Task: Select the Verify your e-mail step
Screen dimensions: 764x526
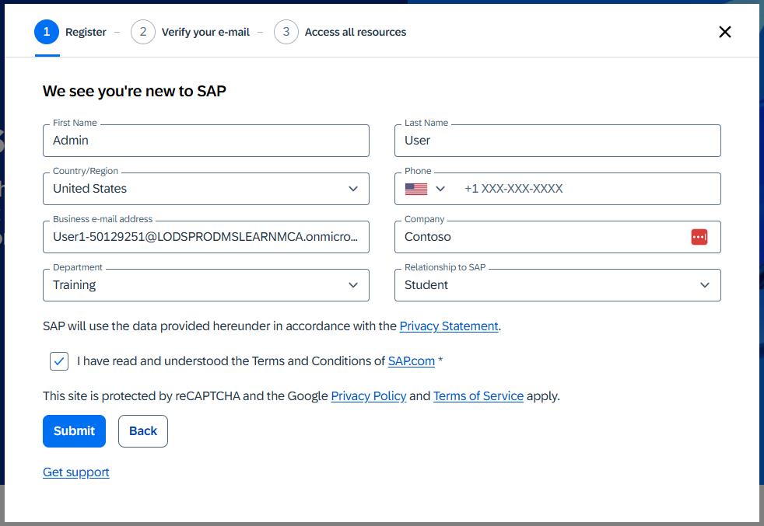Action: (205, 32)
